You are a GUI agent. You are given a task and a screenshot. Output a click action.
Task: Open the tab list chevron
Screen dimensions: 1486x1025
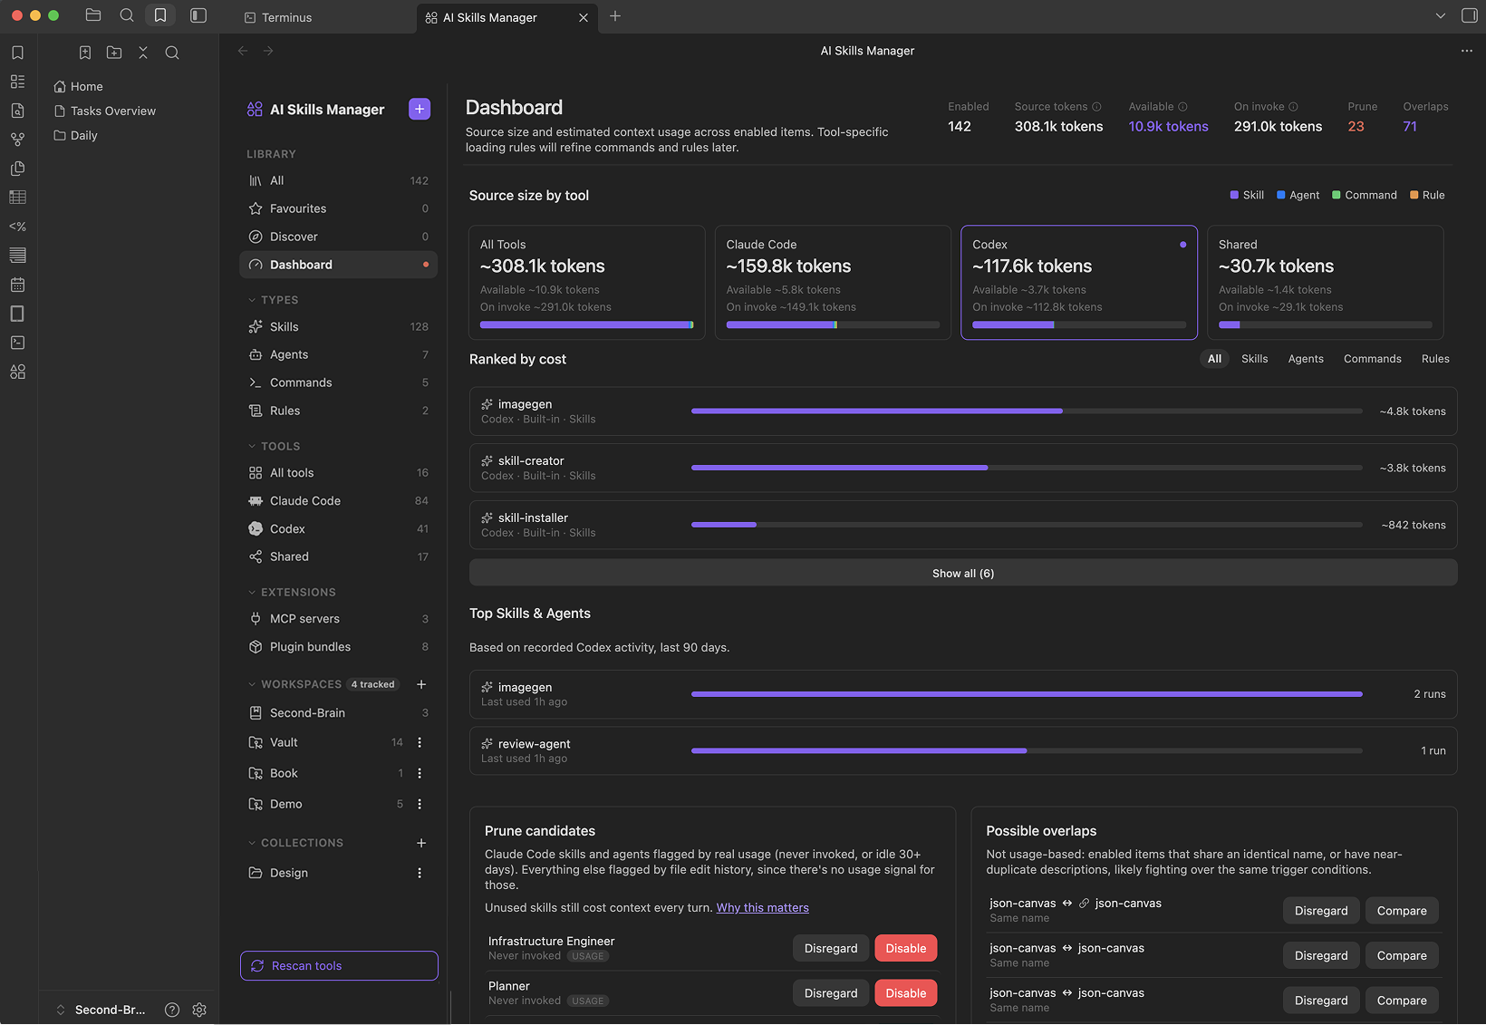point(1441,15)
